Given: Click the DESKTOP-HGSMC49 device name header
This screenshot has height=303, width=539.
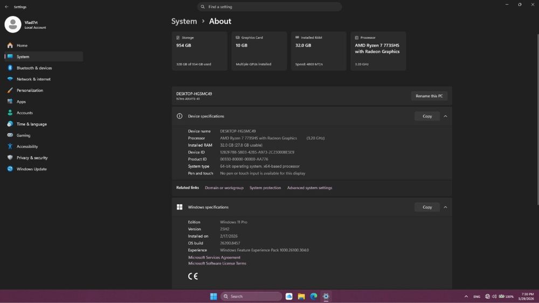Looking at the screenshot, I should pos(194,94).
